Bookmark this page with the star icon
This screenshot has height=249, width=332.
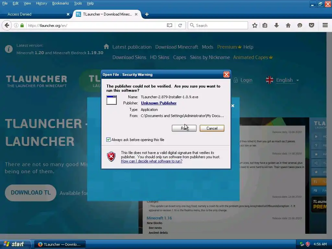pyautogui.click(x=255, y=25)
